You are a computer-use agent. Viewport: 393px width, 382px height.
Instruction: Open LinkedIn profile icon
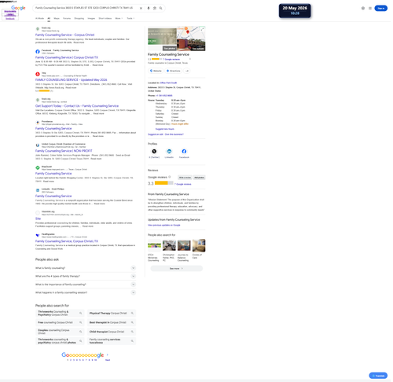click(169, 152)
